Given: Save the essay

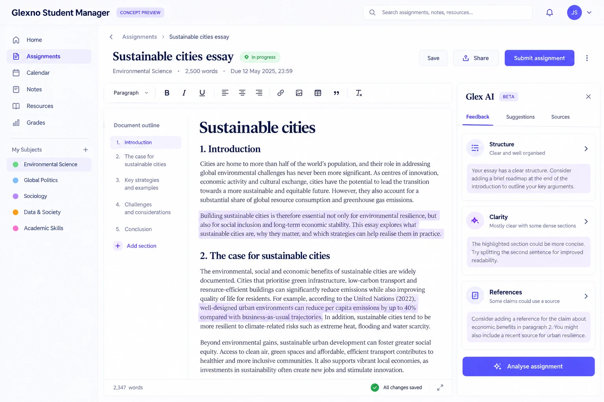Looking at the screenshot, I should point(433,58).
